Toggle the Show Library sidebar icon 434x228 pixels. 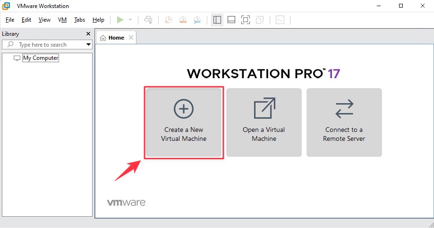[217, 20]
